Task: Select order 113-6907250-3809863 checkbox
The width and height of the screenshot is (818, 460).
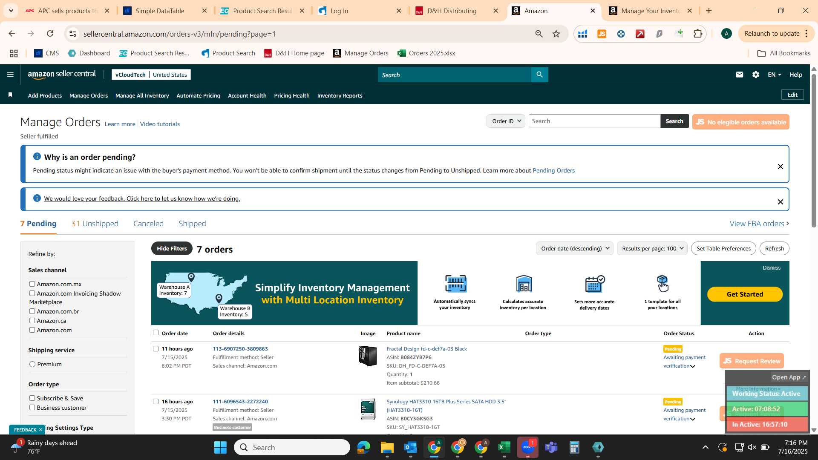Action: [x=156, y=348]
